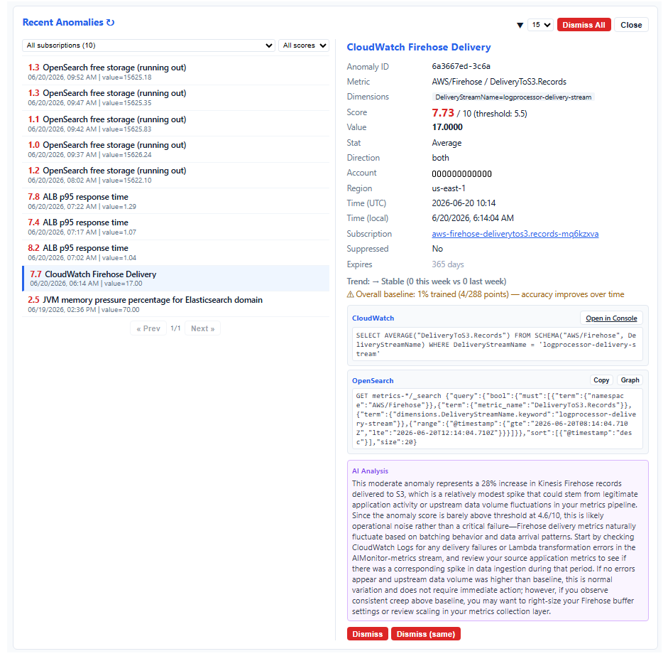
Task: Click the solid triangle icon beside the 15 selector
Action: (520, 26)
